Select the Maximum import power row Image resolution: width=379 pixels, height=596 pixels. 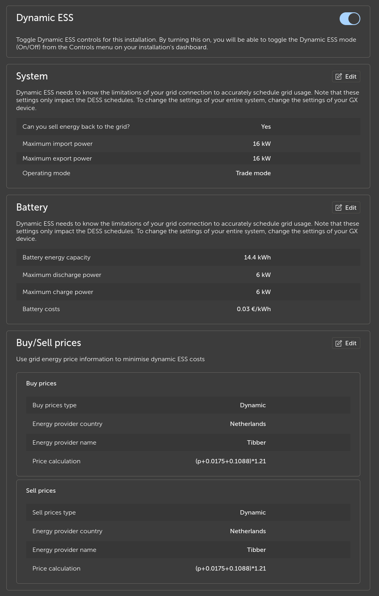188,144
